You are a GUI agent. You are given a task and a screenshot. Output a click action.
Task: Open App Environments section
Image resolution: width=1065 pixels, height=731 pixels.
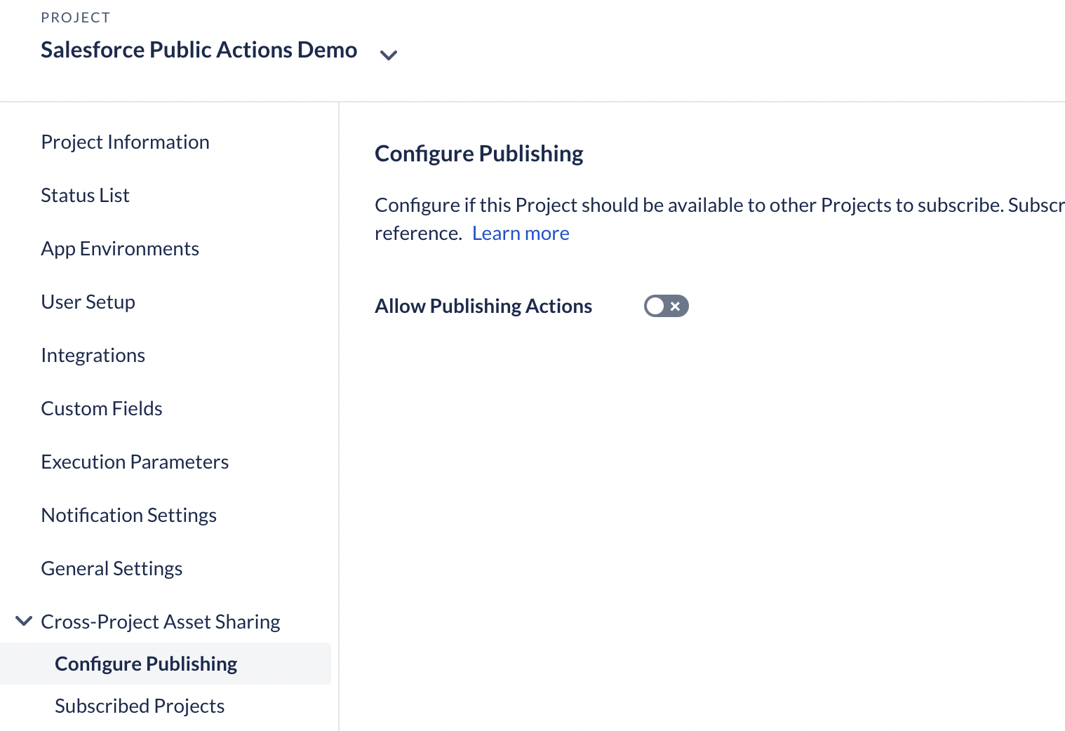[x=120, y=248]
